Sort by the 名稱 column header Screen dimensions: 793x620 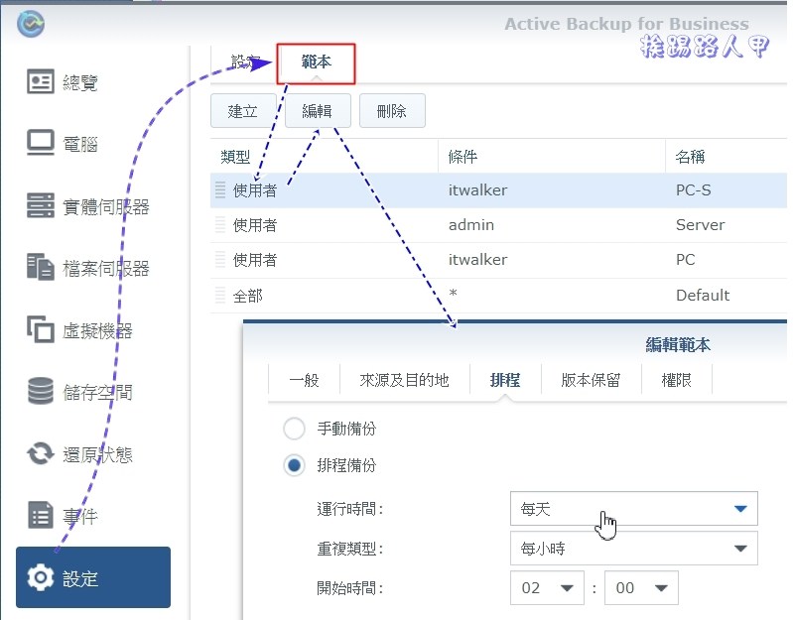pyautogui.click(x=727, y=156)
